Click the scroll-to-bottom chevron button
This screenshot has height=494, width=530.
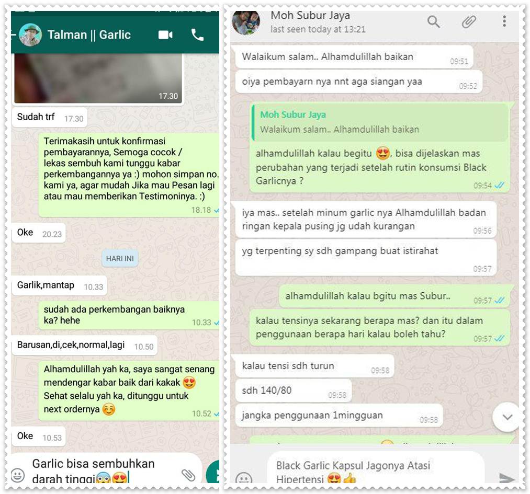click(x=506, y=417)
